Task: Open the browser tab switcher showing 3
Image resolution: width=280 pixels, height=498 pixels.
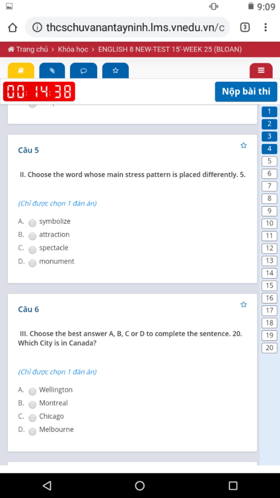Action: click(245, 27)
